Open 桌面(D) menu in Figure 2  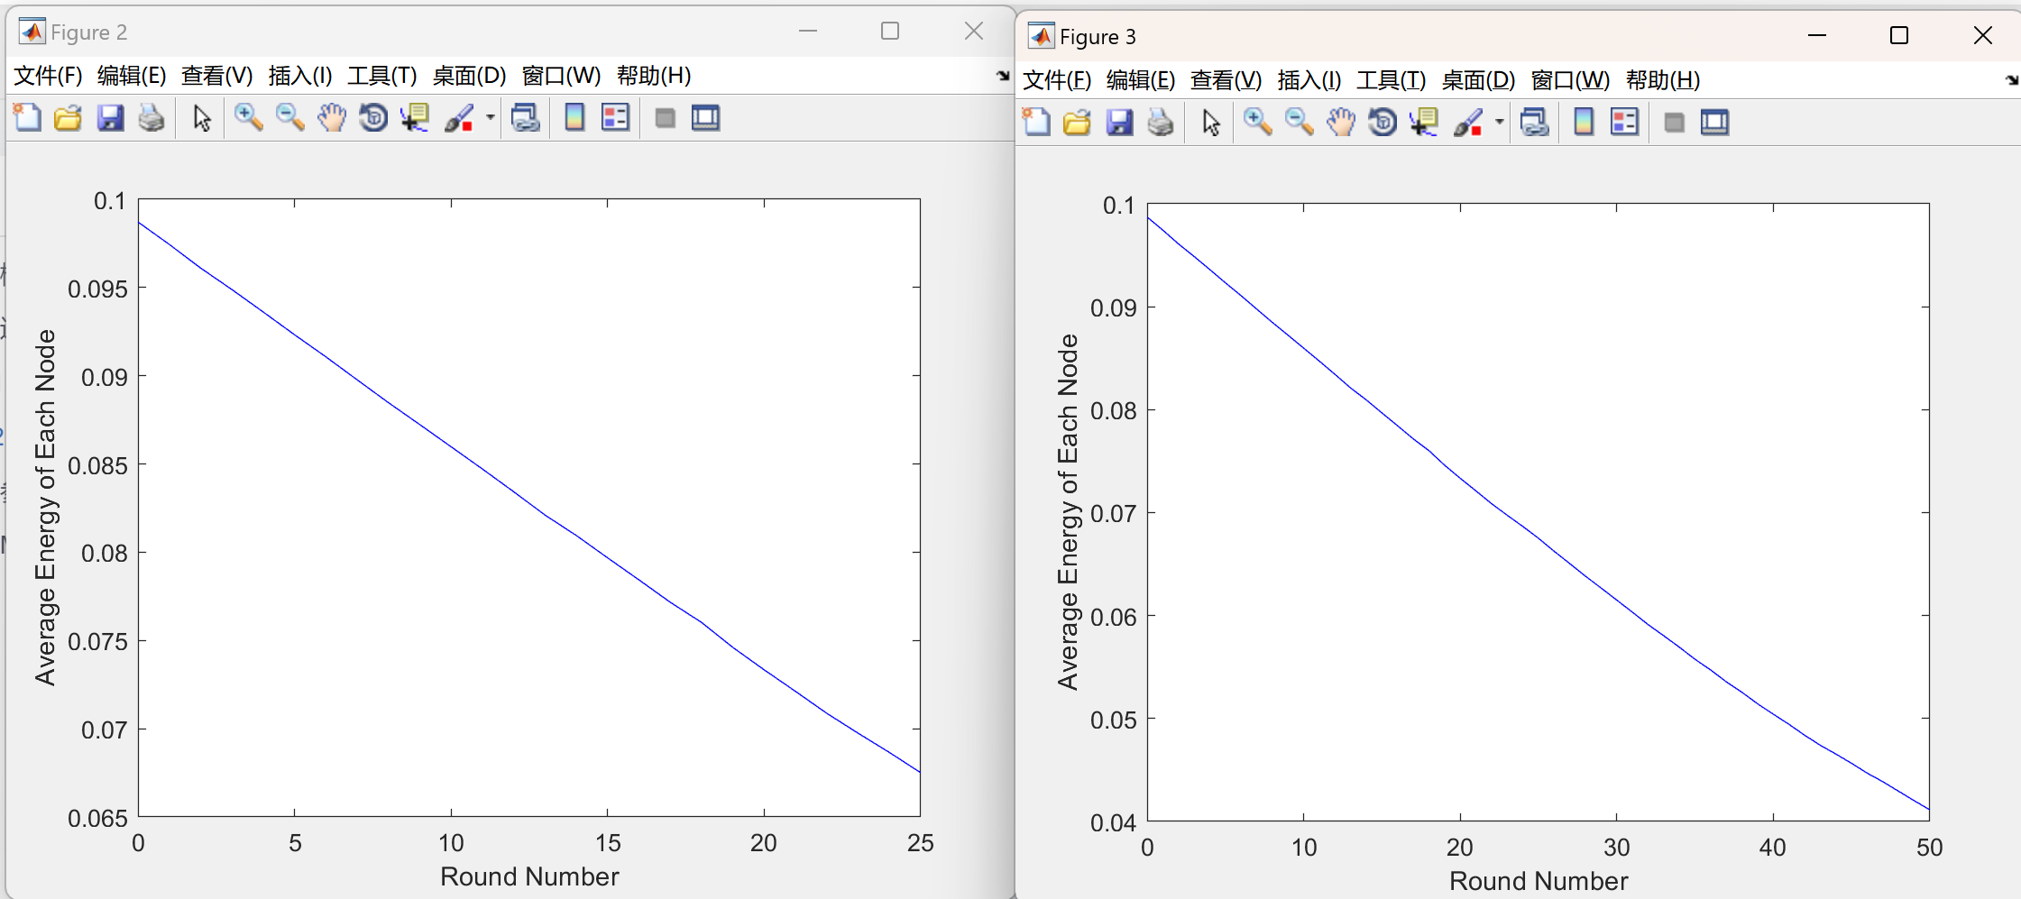pyautogui.click(x=469, y=76)
